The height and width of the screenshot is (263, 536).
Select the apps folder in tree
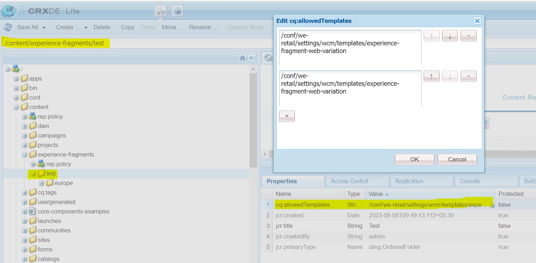(x=36, y=78)
